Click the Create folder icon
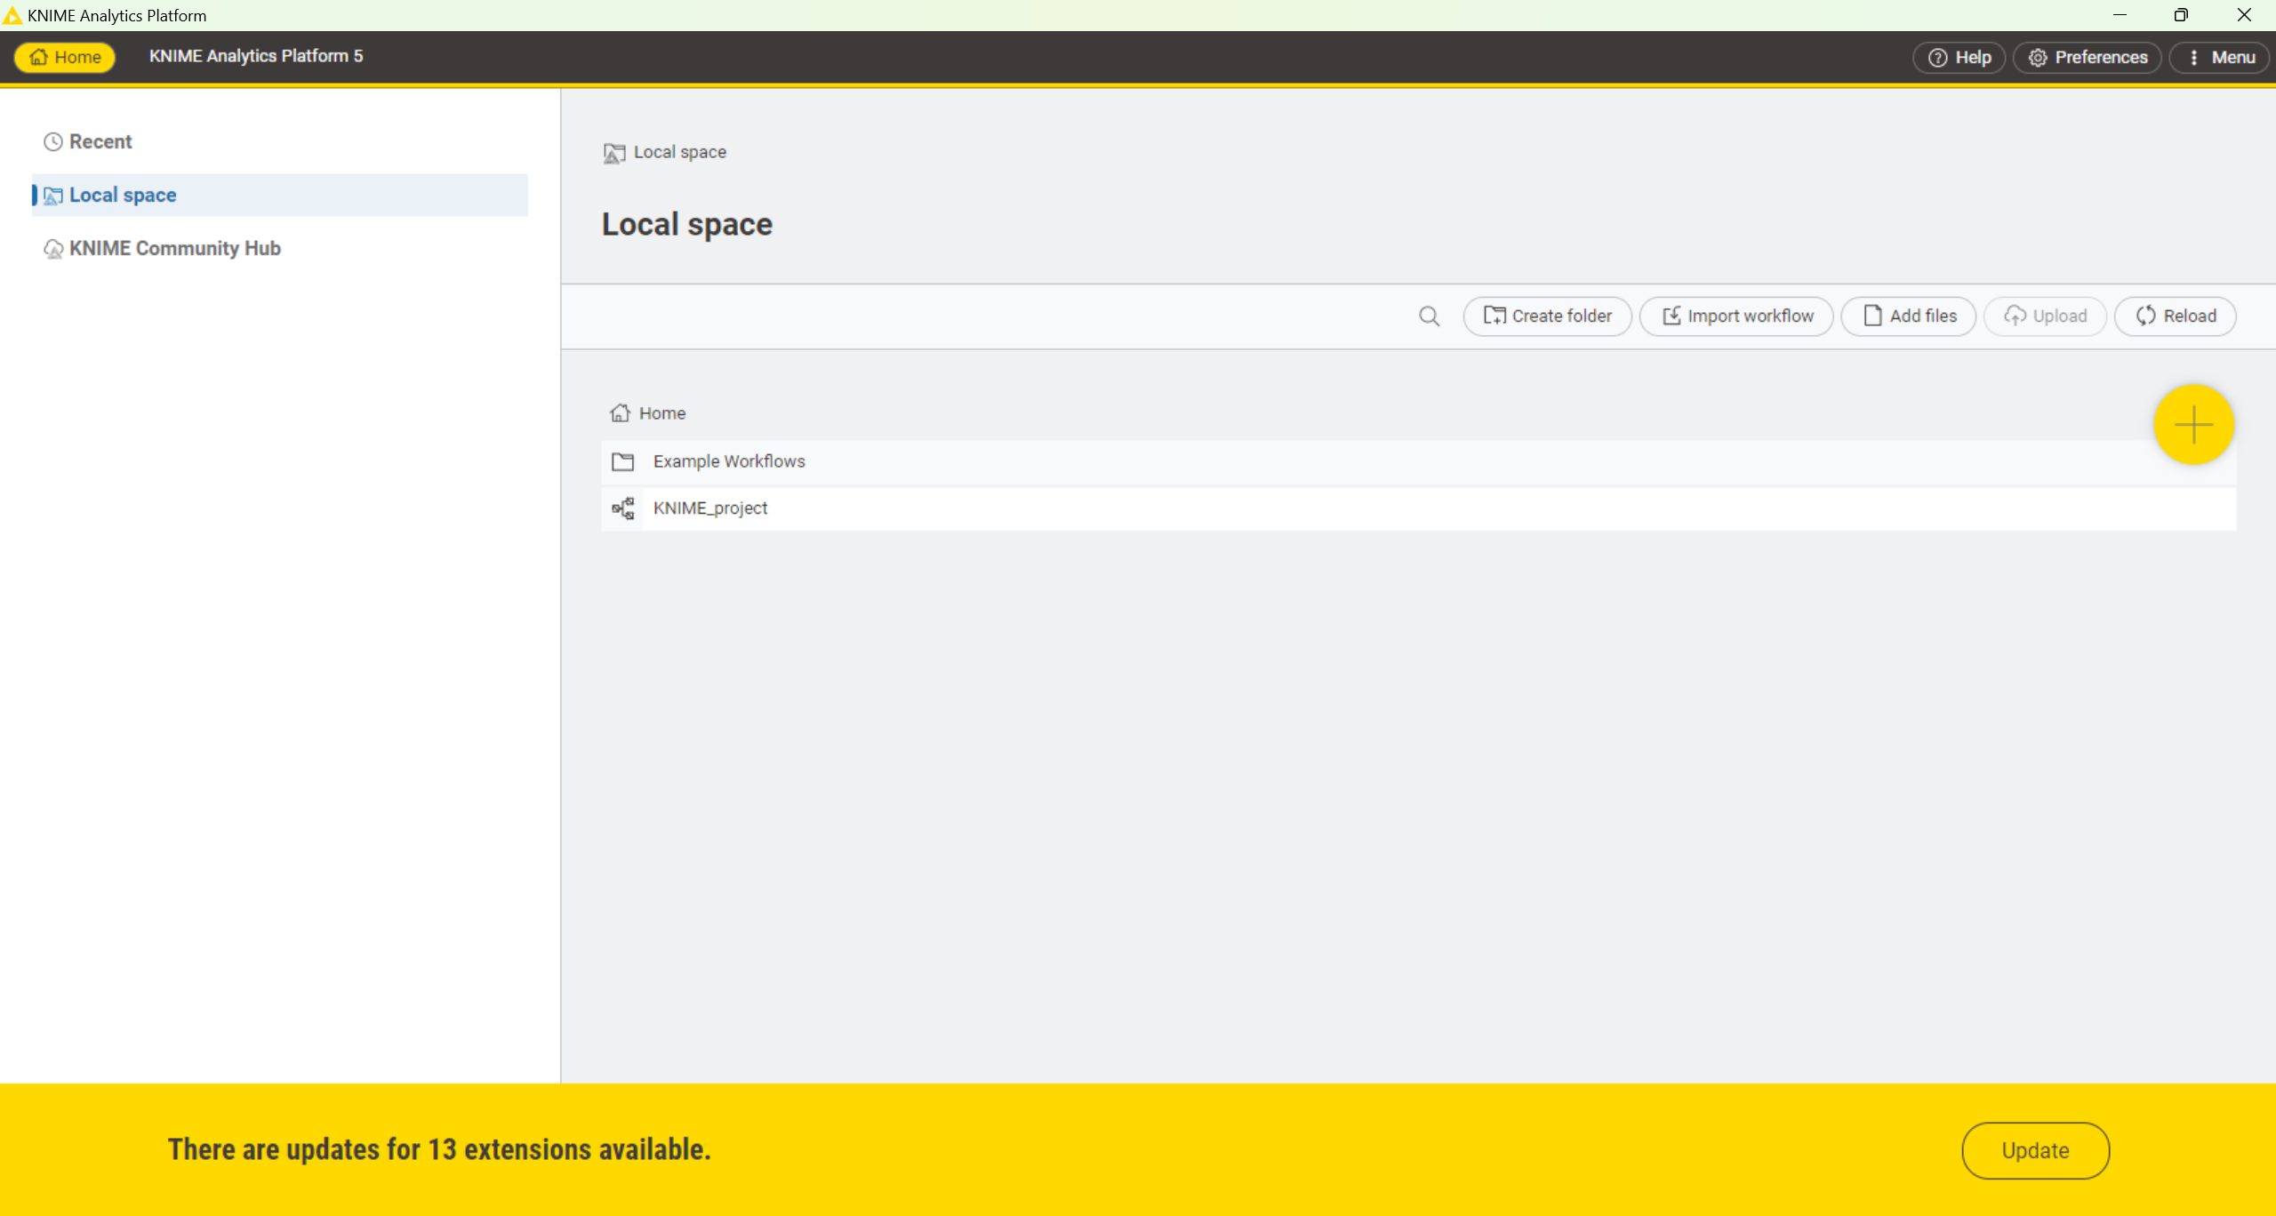 [1495, 316]
